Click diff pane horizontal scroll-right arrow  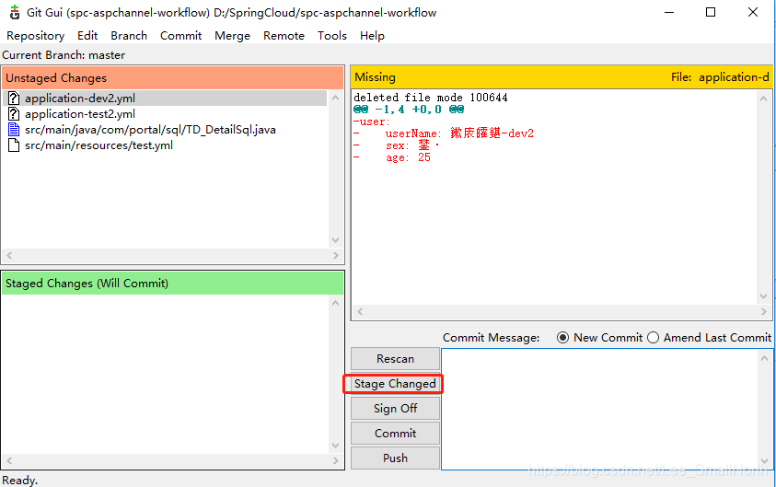(x=764, y=311)
